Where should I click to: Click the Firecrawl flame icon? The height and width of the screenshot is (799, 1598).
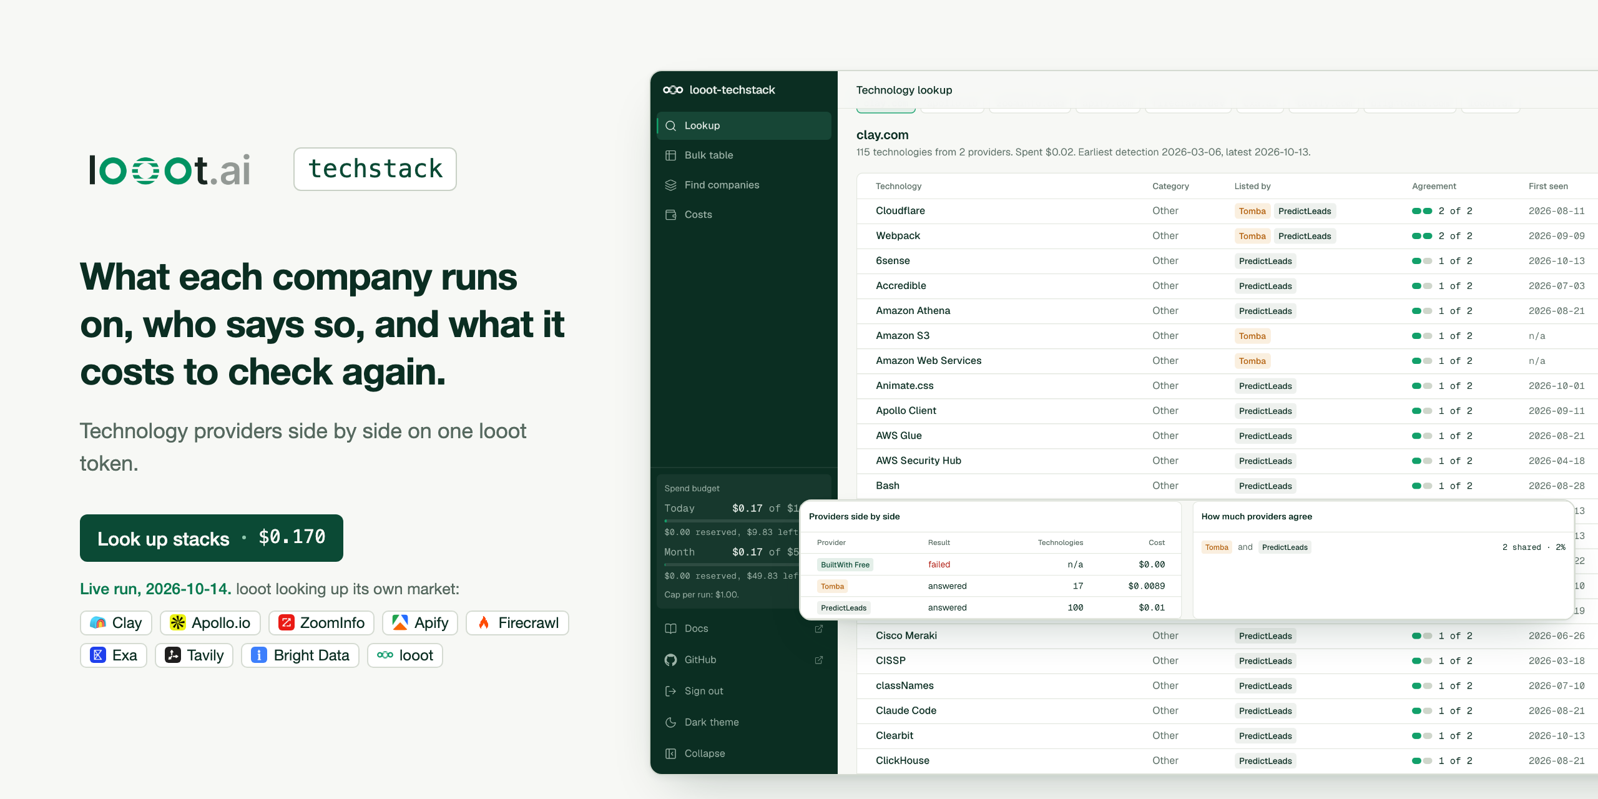click(x=484, y=623)
